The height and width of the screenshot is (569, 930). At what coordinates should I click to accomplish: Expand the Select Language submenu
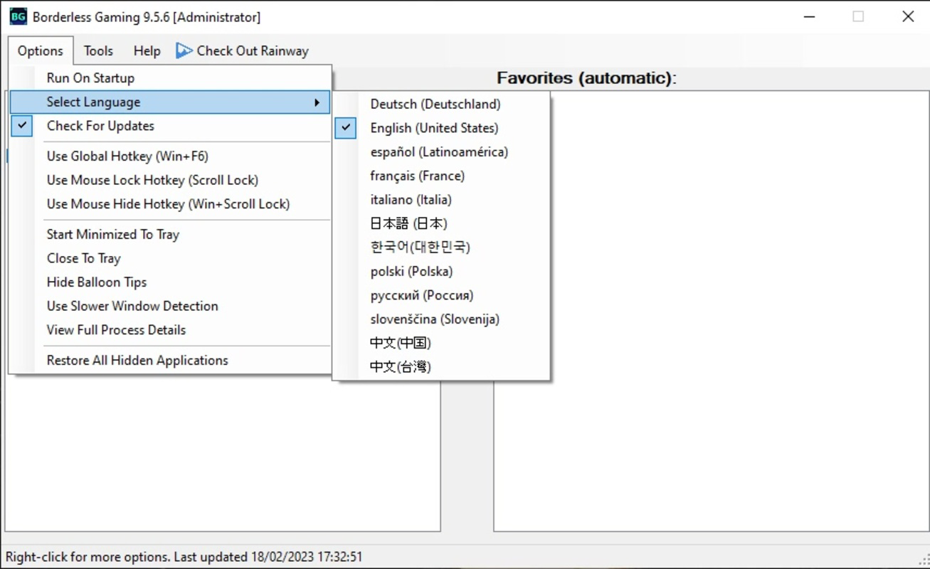[170, 102]
